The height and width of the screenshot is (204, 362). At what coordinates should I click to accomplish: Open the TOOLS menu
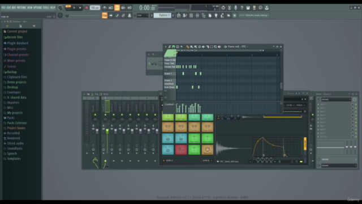point(46,7)
